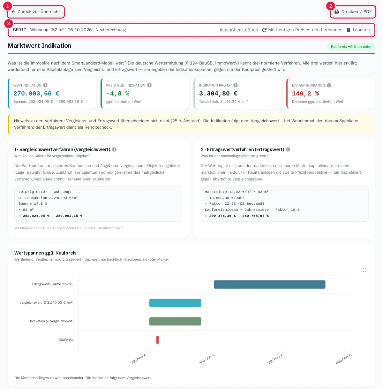
Task: Click the red Kaufpreis marker in the chart
Action: 158,340
